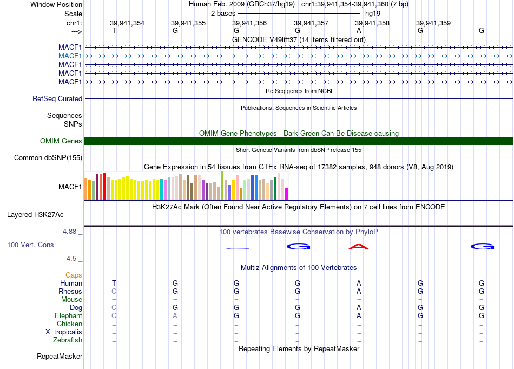Click Multiz Alignments of 100 Vertebrates title
The height and width of the screenshot is (369, 514).
pyautogui.click(x=299, y=267)
